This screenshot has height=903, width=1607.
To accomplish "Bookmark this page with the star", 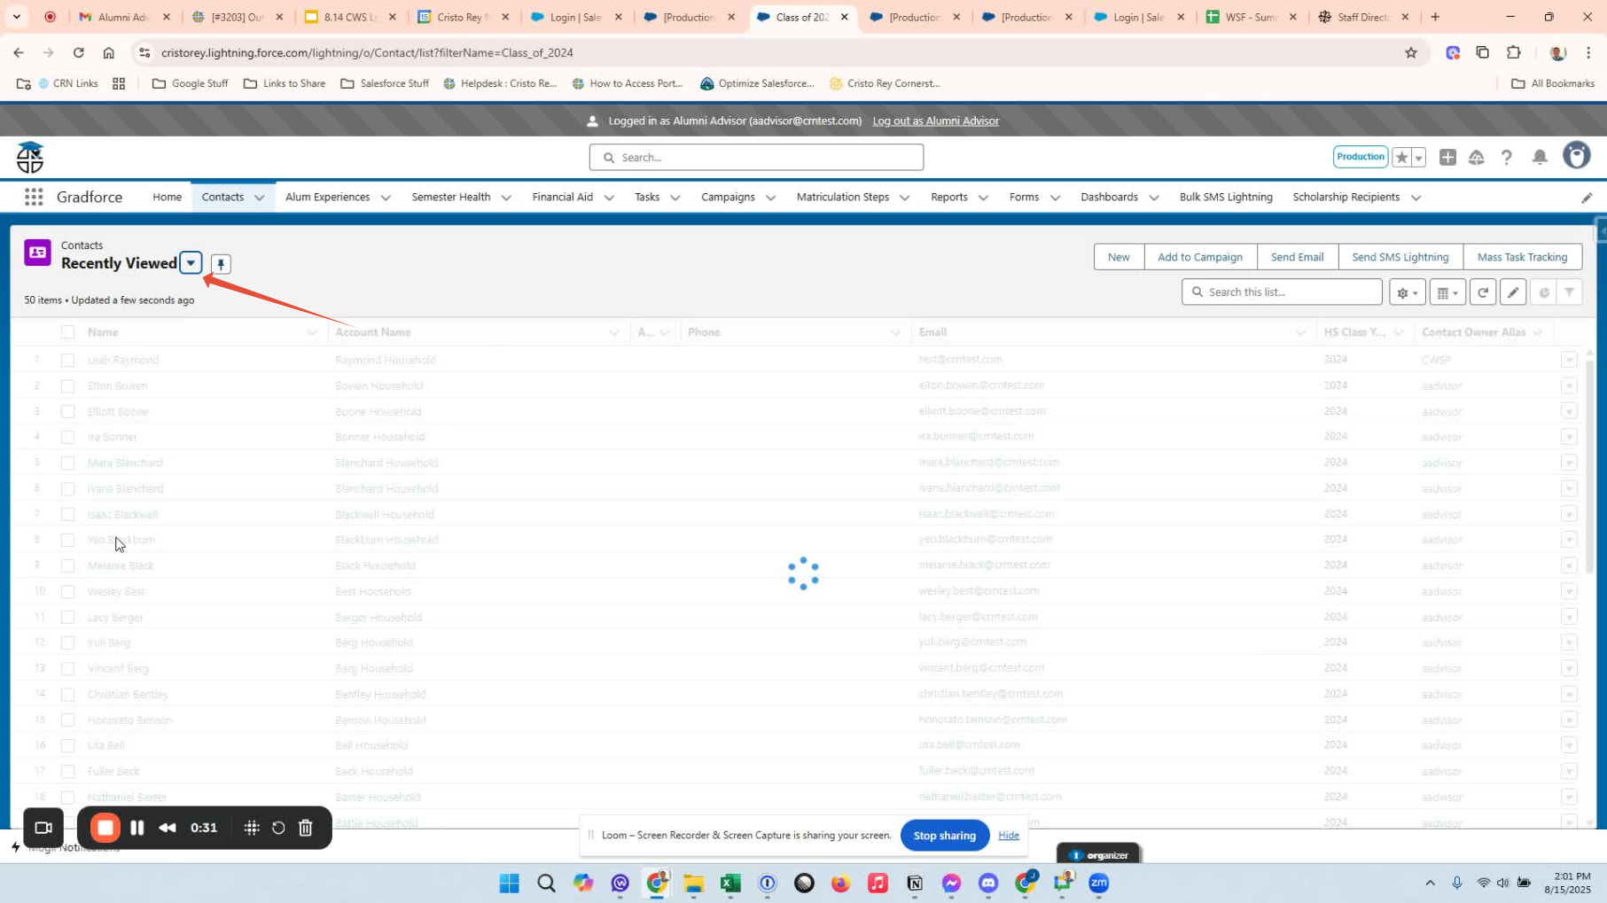I will pyautogui.click(x=1411, y=52).
